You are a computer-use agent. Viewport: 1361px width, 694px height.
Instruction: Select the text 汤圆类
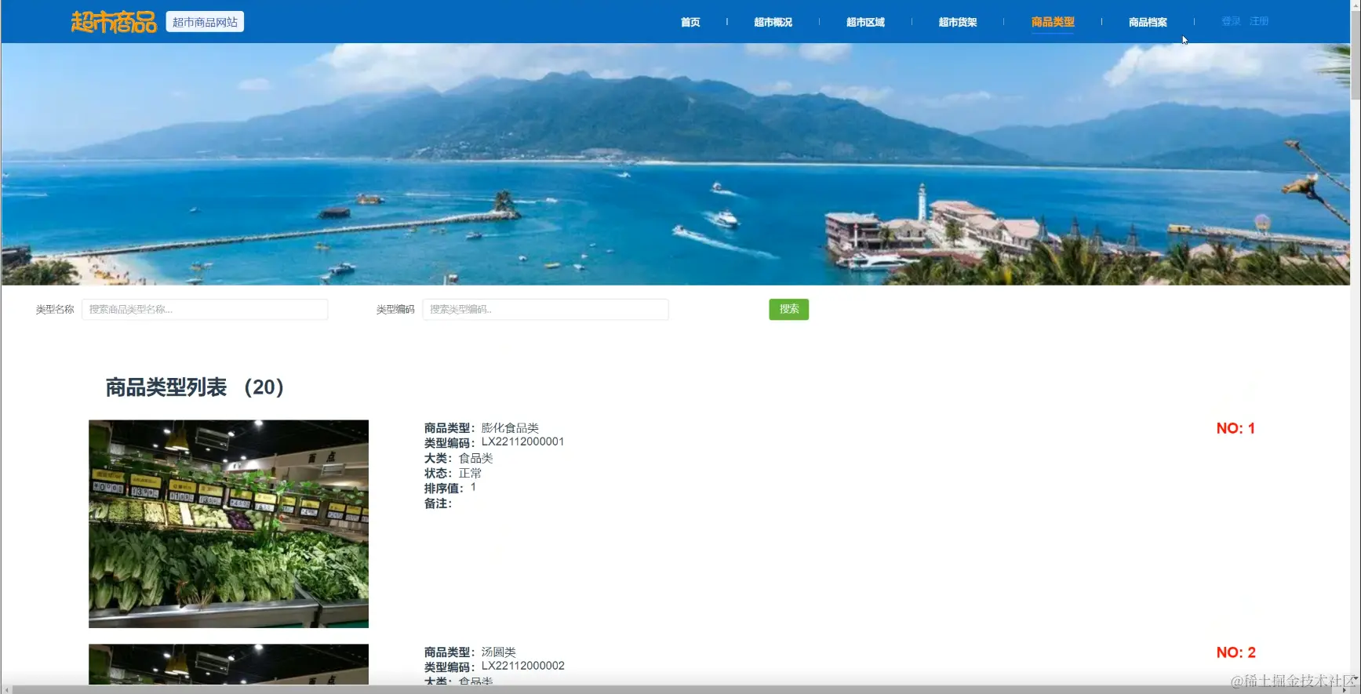click(498, 652)
